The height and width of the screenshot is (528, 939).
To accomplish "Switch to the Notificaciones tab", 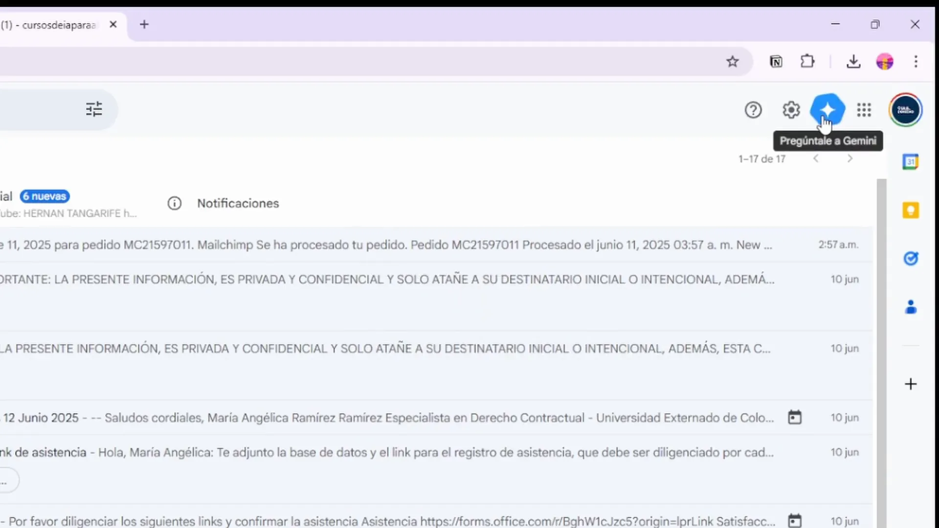I will 238,203.
